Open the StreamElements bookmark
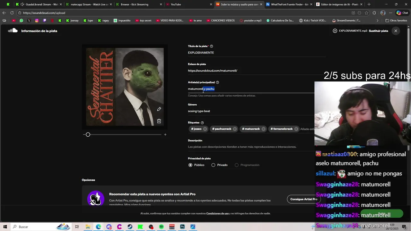The image size is (411, 231). (346, 21)
